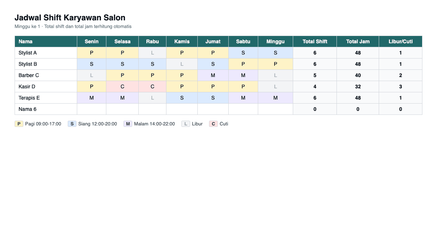Click Stylist A's Senin shift cell
Screen dimensions: 437x229
(x=91, y=53)
